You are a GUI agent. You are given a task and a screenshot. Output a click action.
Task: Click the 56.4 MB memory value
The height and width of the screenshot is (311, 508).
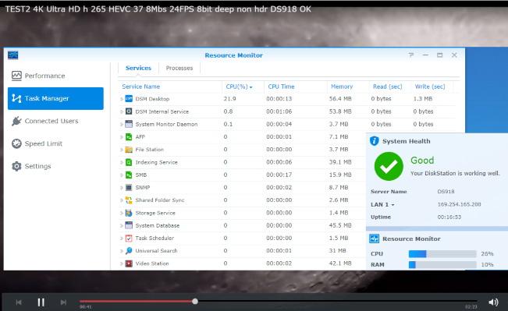(x=340, y=99)
